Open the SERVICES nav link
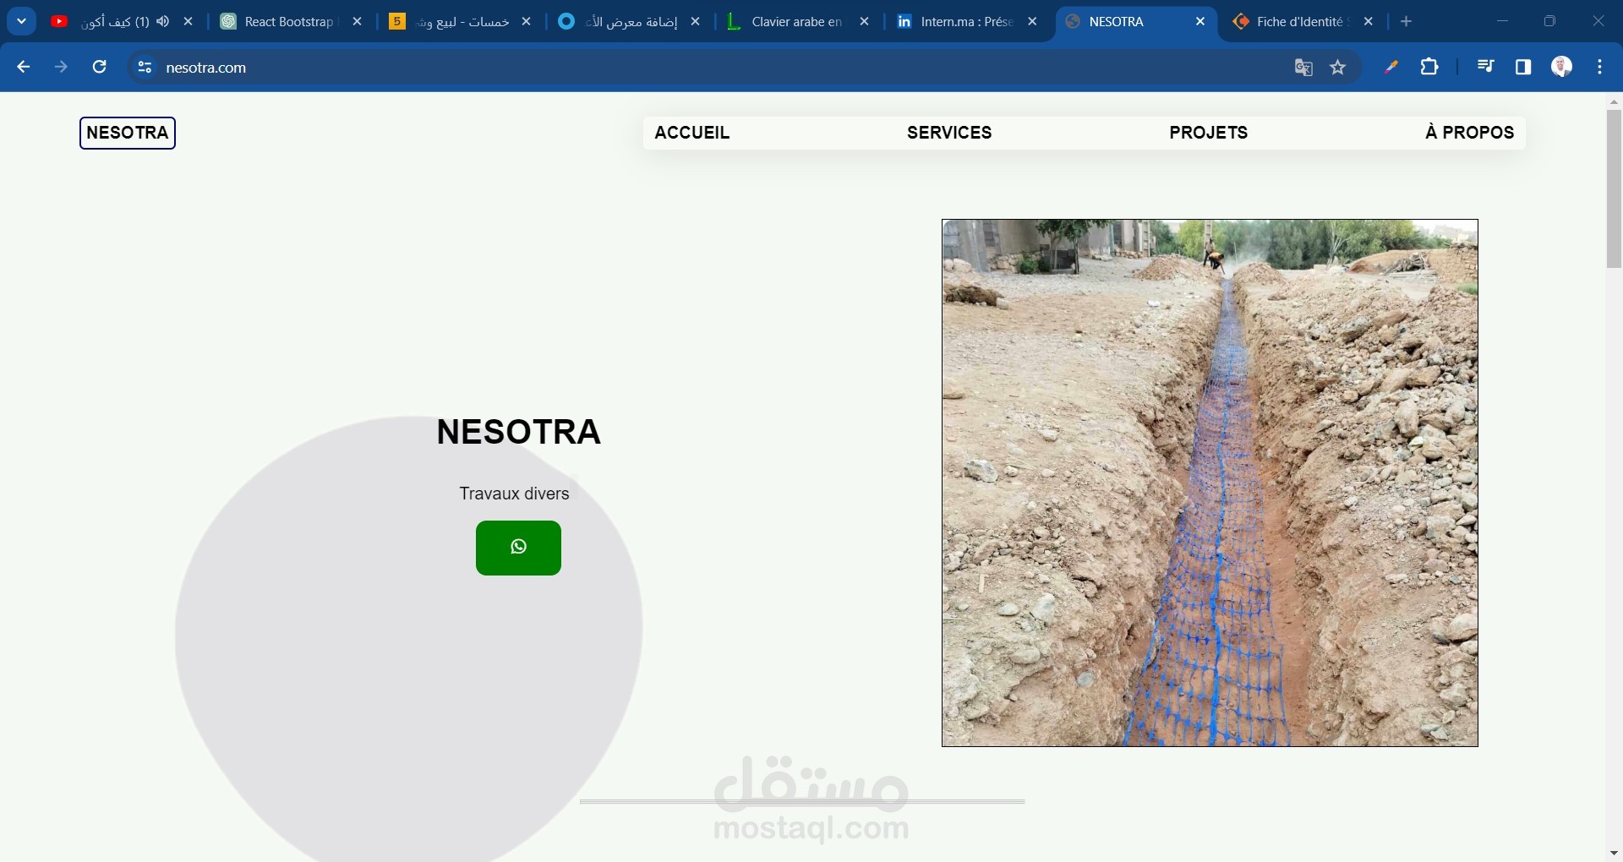Screen dimensions: 1623x862 click(949, 133)
